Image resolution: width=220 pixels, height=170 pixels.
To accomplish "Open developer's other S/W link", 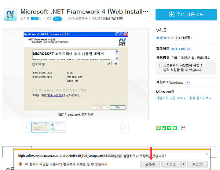I will (x=170, y=98).
